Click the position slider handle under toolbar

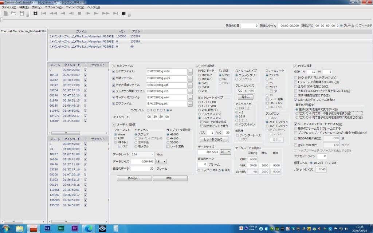click(x=2, y=20)
